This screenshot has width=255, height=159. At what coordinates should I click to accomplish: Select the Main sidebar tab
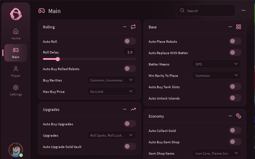pyautogui.click(x=16, y=53)
